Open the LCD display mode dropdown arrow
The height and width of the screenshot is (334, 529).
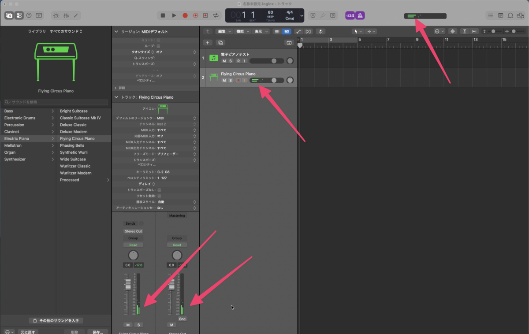(302, 15)
